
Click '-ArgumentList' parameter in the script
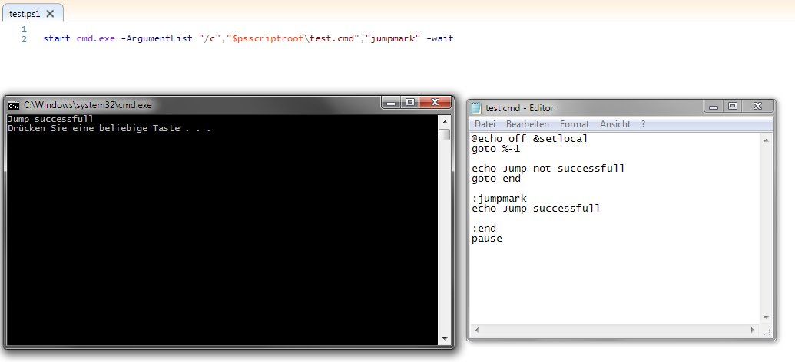[x=157, y=38]
